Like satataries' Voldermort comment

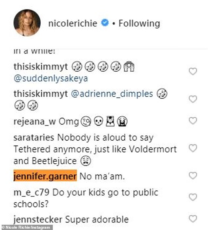193,148
